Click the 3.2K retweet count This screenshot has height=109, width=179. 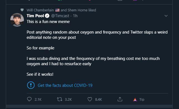68,100
